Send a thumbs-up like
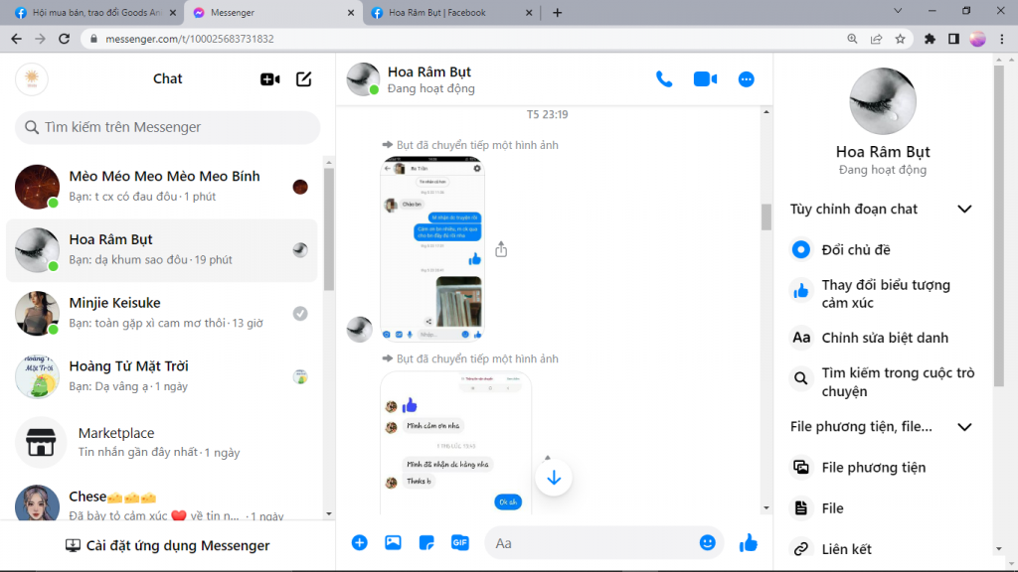 749,542
